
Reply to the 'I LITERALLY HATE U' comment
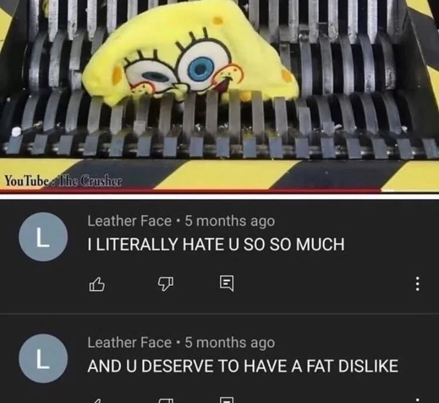tap(226, 284)
